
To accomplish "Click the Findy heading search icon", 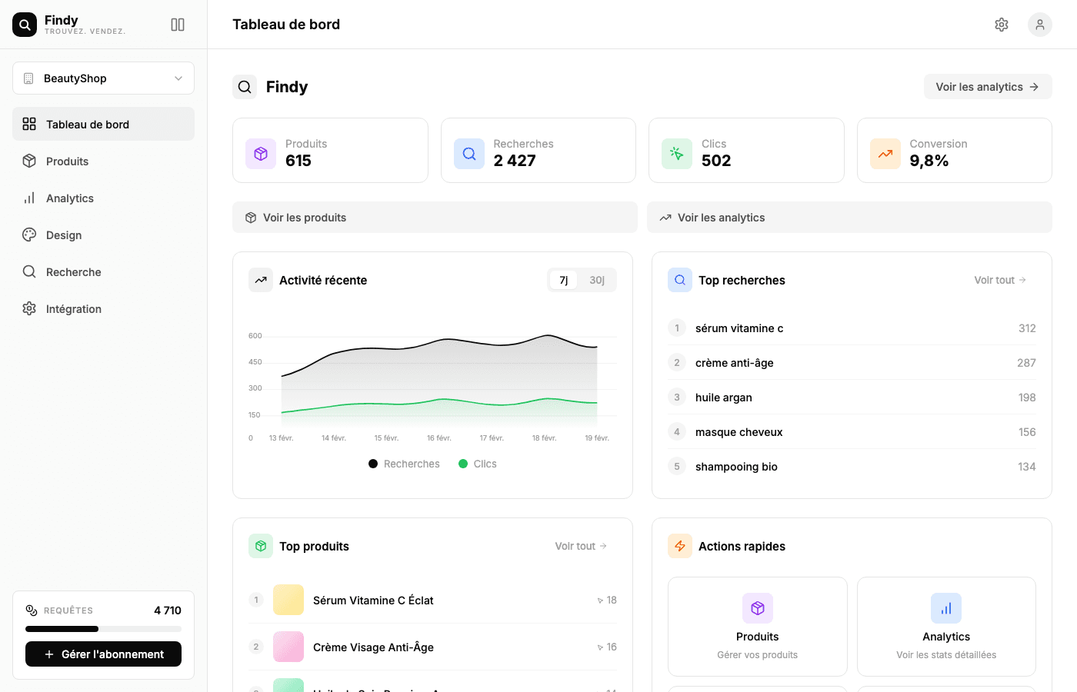I will pos(245,87).
